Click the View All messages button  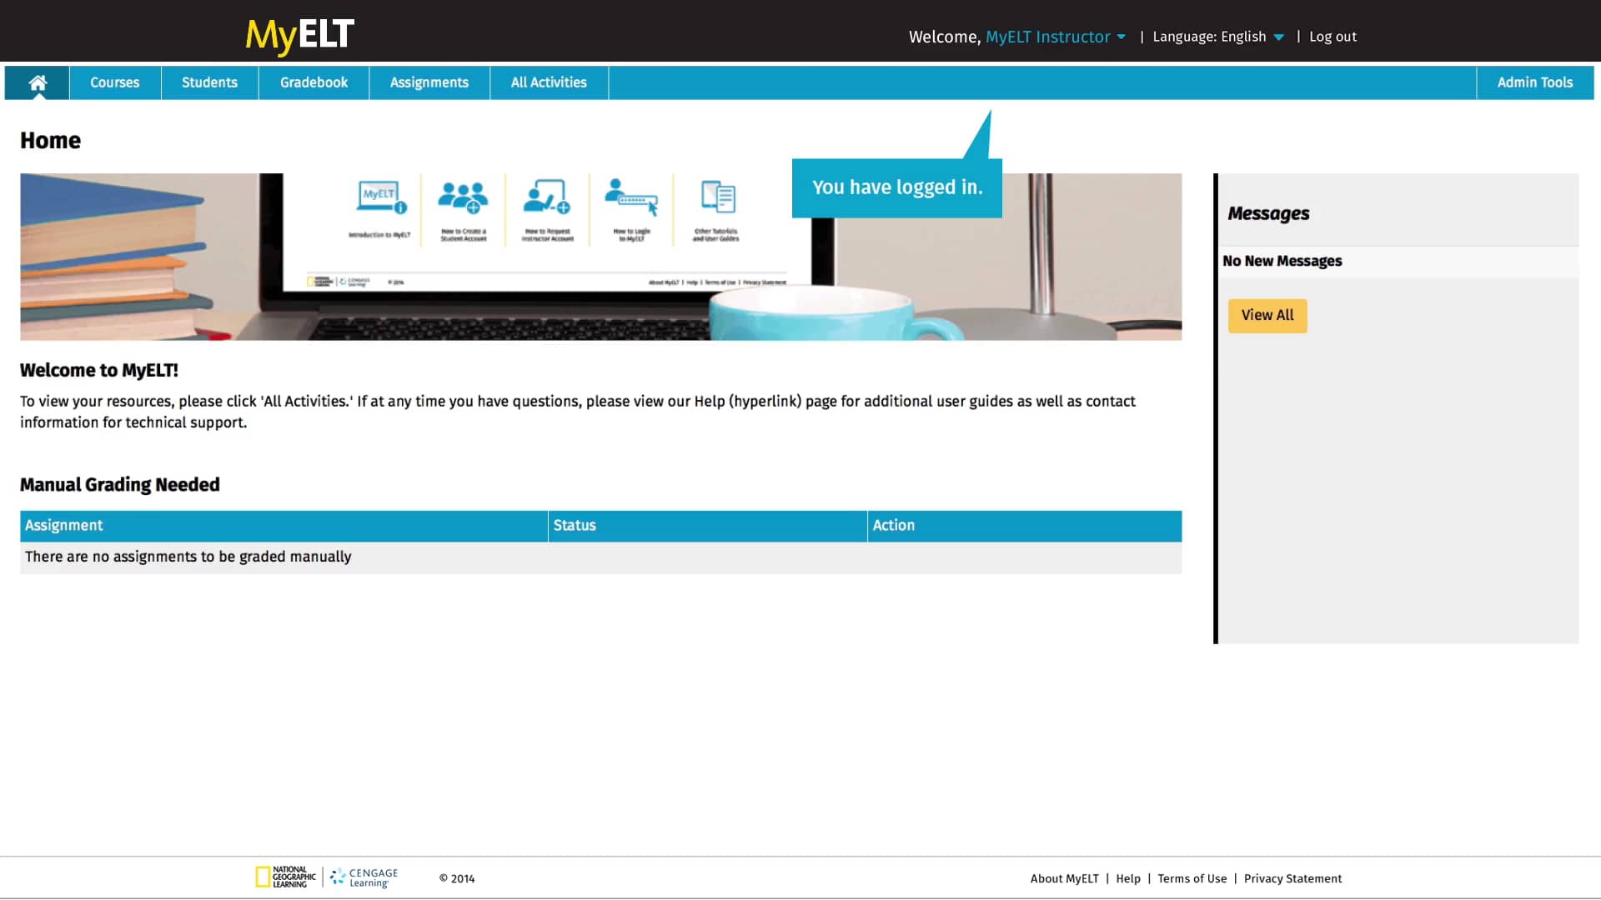[x=1267, y=315]
